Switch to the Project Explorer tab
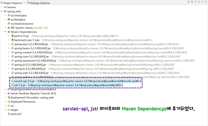 point(13,3)
